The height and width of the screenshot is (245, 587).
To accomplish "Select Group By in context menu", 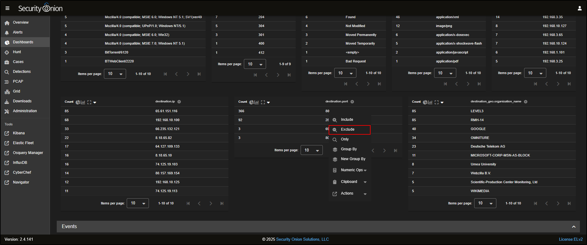I will pyautogui.click(x=349, y=149).
